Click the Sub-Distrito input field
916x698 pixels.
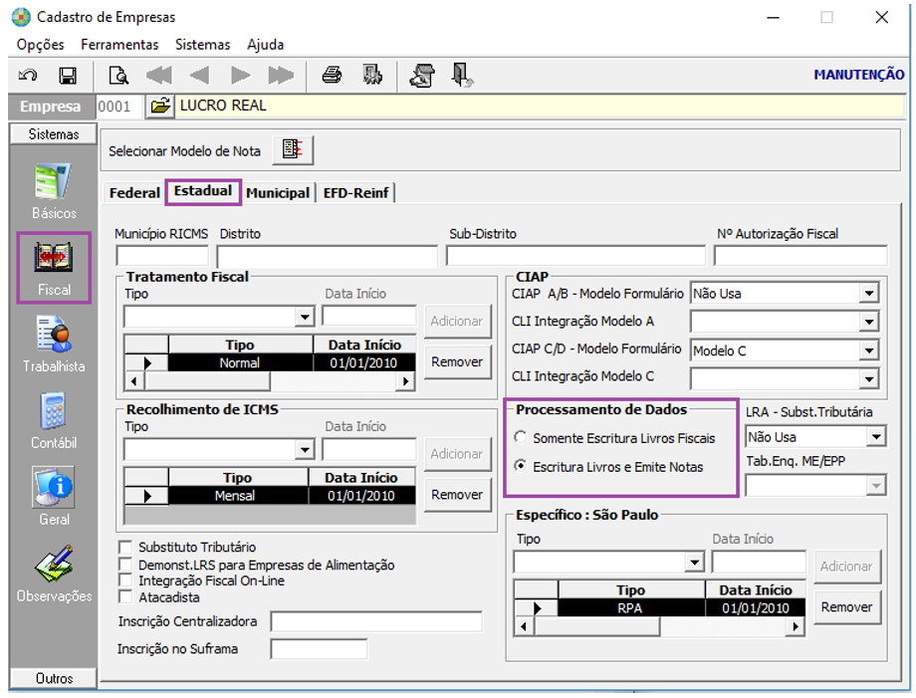tap(576, 256)
